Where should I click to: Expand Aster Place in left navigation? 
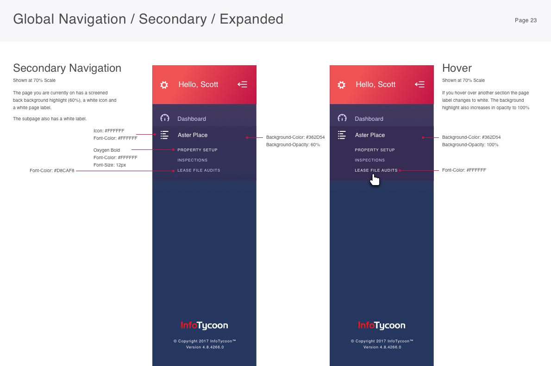click(193, 135)
